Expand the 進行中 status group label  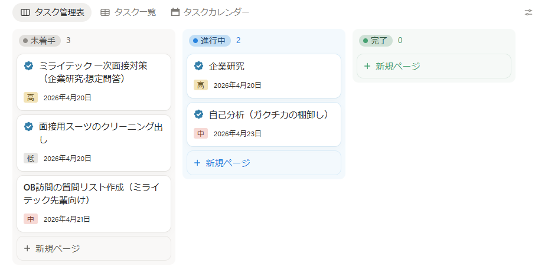[210, 41]
